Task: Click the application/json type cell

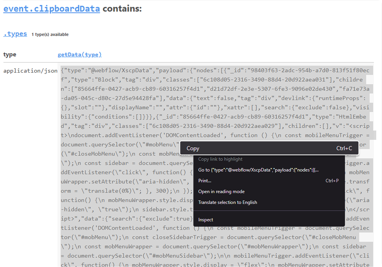Action: 30,71
